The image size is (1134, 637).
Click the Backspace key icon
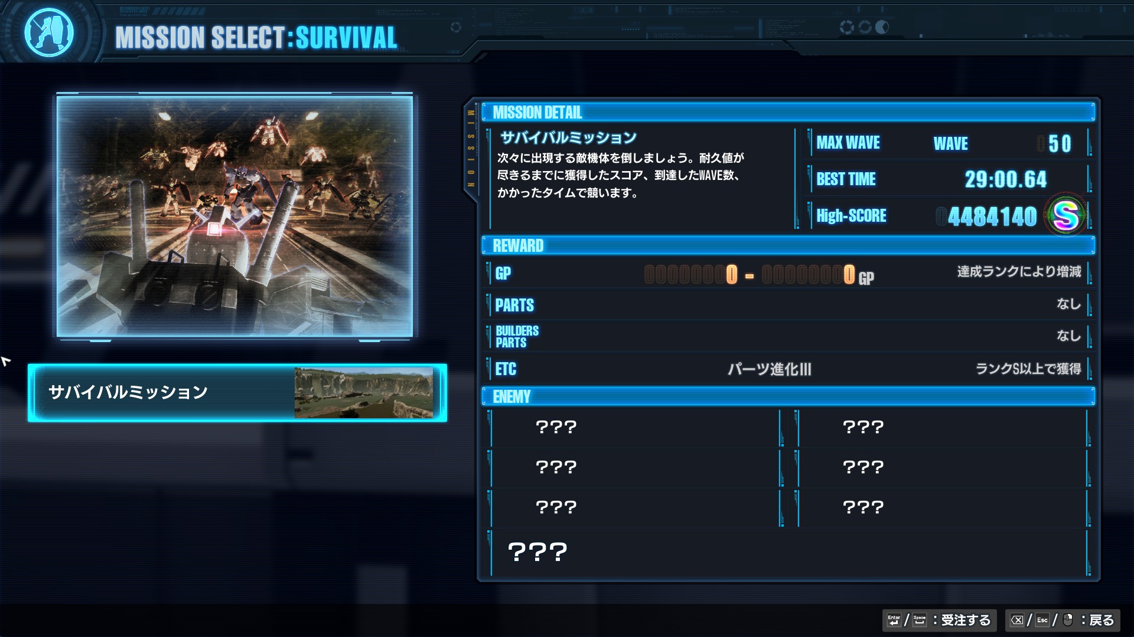(1017, 620)
